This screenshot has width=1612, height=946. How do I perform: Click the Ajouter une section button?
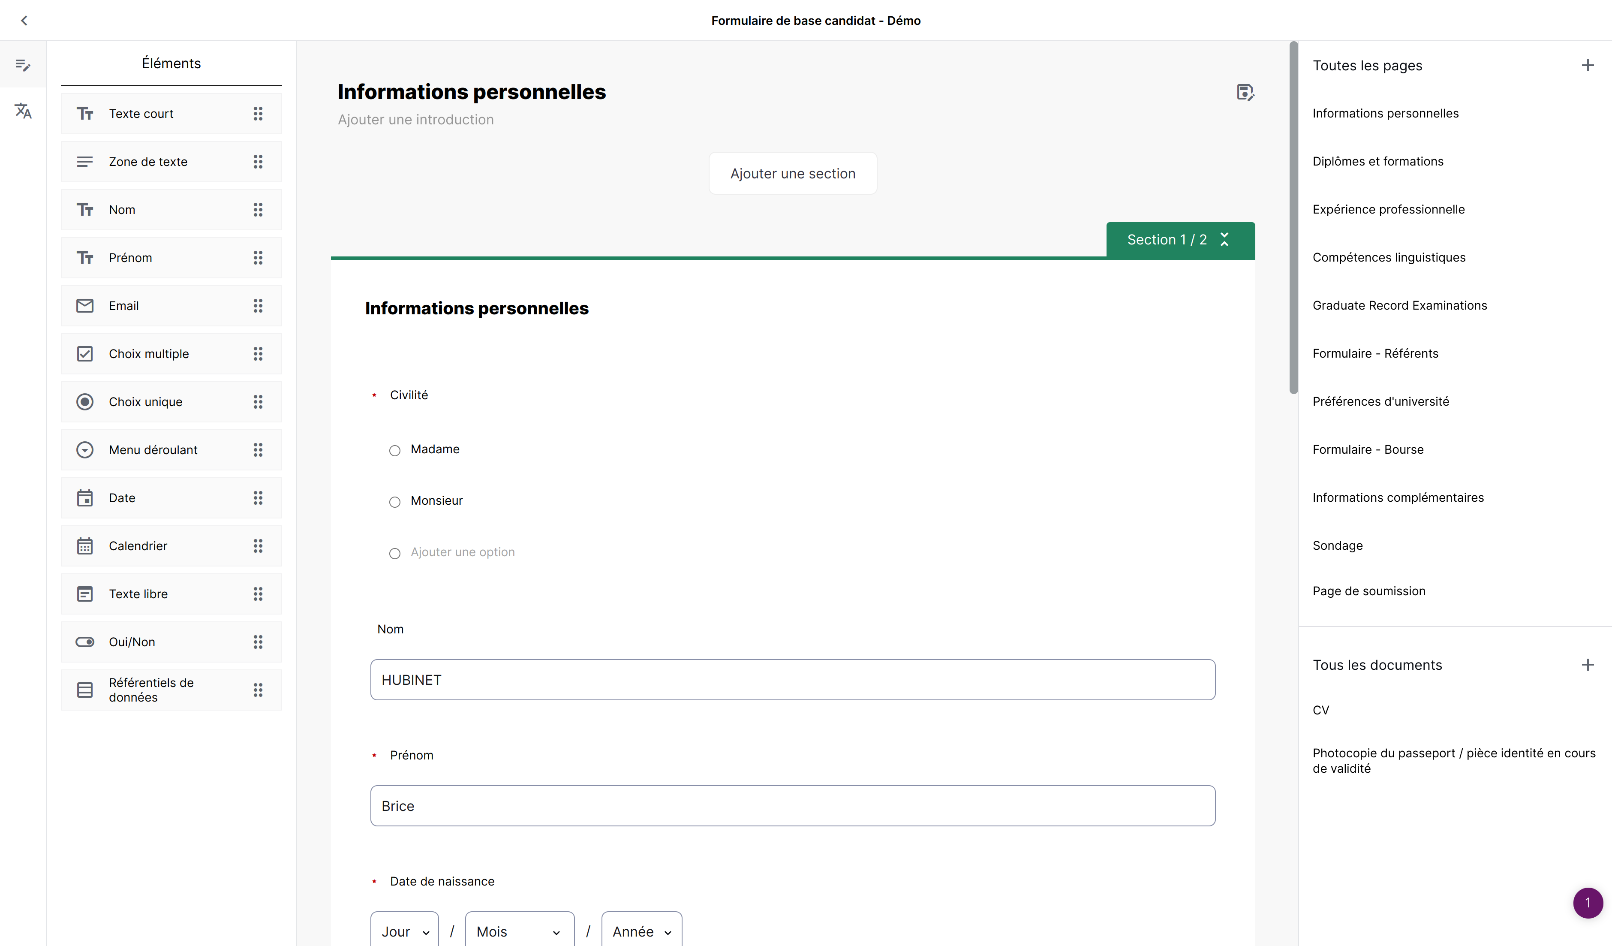(793, 173)
